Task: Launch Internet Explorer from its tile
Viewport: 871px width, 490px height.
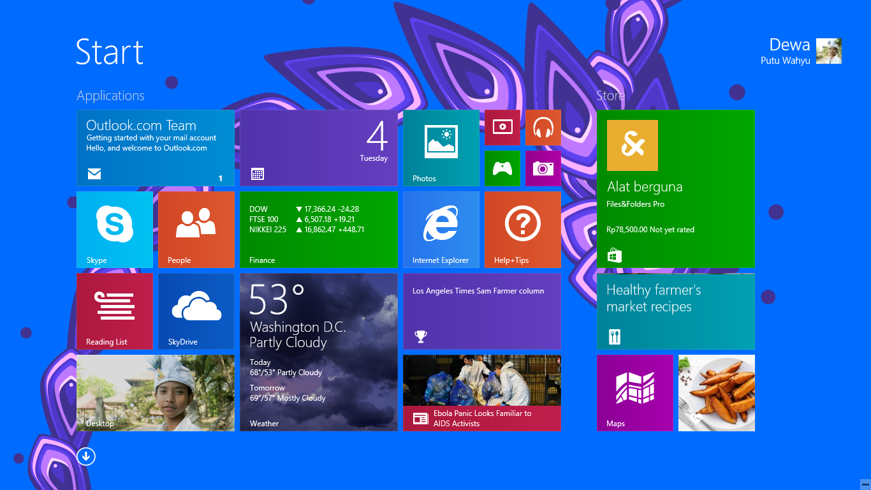Action: [x=441, y=230]
